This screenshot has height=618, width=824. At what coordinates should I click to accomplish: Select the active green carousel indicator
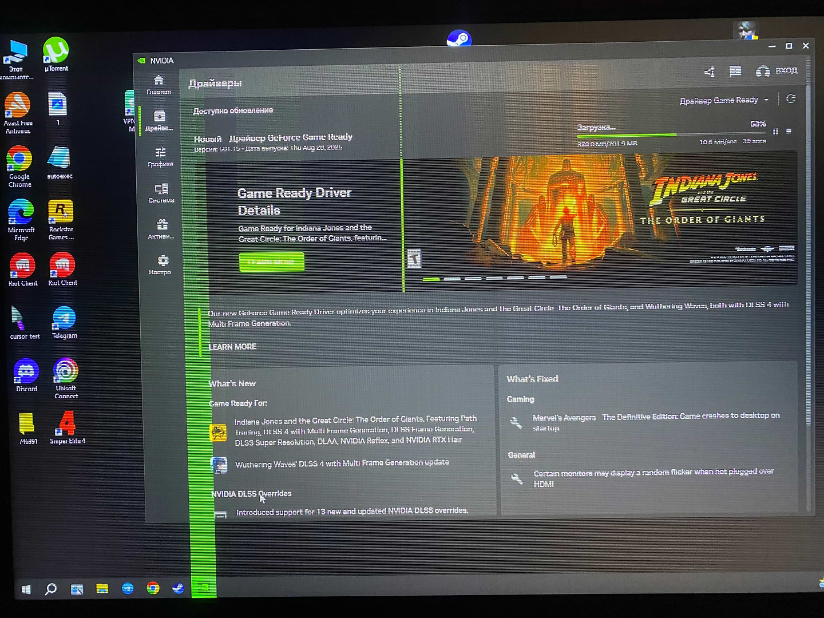click(431, 279)
